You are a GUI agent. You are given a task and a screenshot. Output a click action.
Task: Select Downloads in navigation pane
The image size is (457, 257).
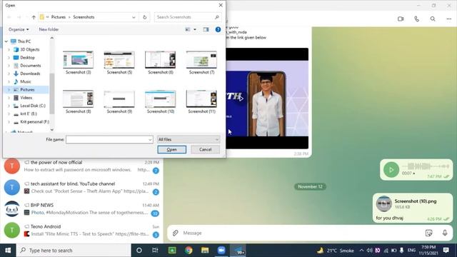tap(30, 74)
